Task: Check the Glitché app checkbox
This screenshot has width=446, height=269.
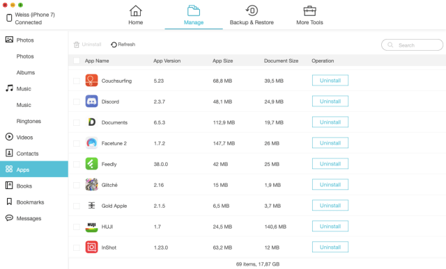Action: point(77,185)
